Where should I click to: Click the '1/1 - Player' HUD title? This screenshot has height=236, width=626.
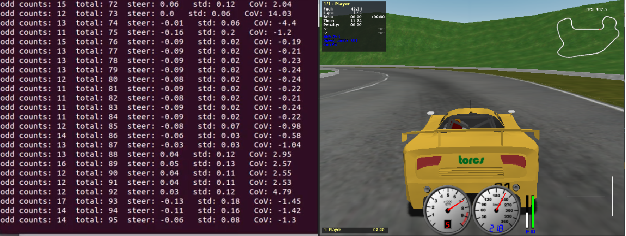(x=336, y=4)
